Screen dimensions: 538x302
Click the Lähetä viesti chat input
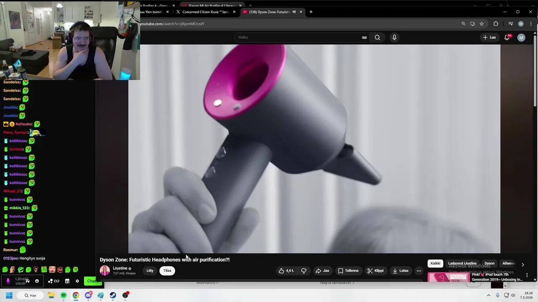pyautogui.click(x=21, y=281)
